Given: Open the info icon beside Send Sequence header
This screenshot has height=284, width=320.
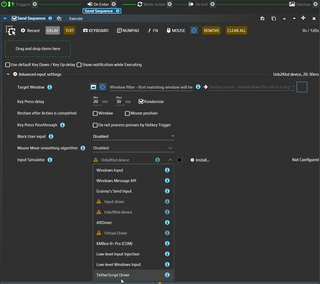Looking at the screenshot, I should [x=50, y=18].
